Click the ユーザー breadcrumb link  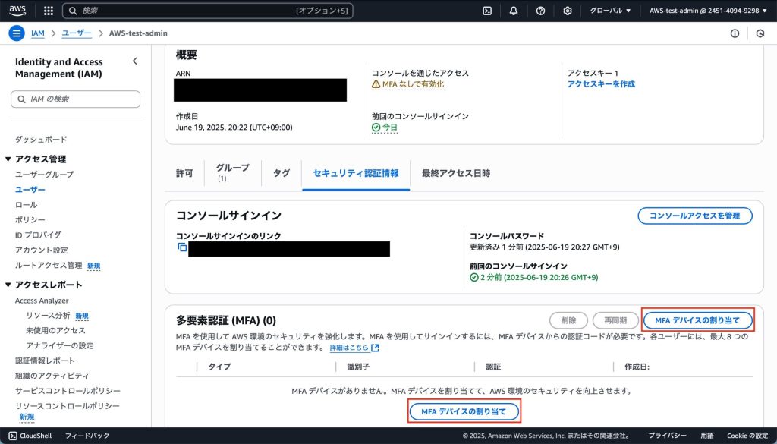click(x=77, y=33)
